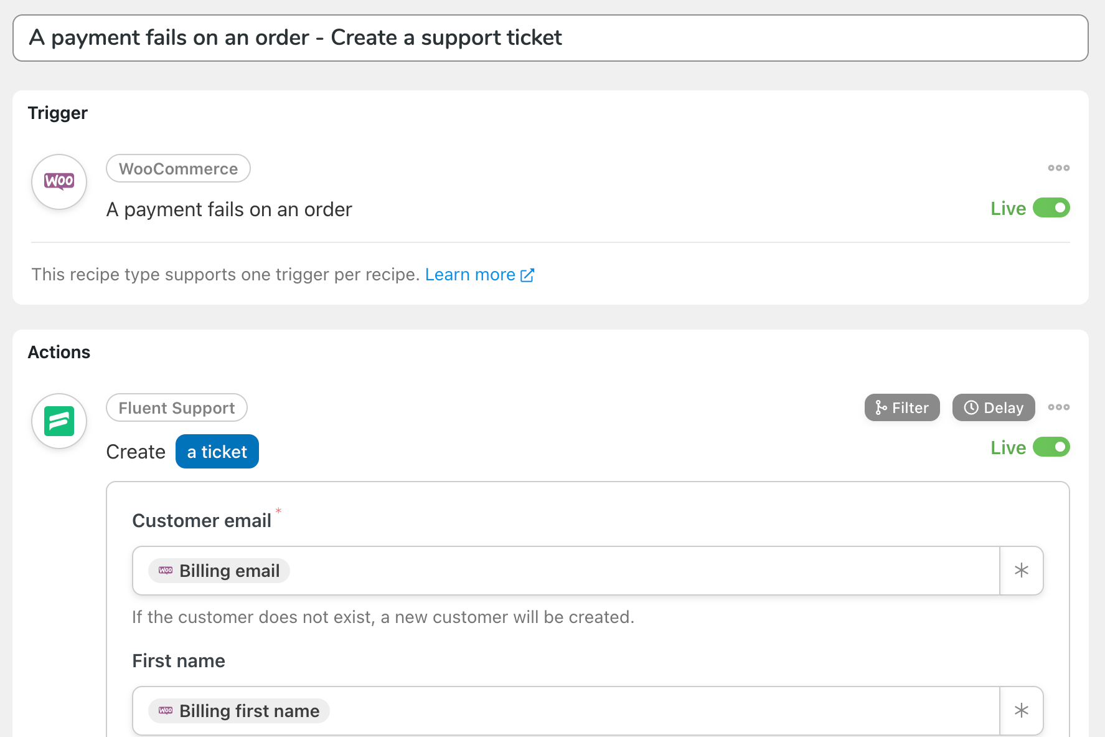Click the blue 'a ticket' token button
This screenshot has height=737, width=1105.
pos(217,452)
